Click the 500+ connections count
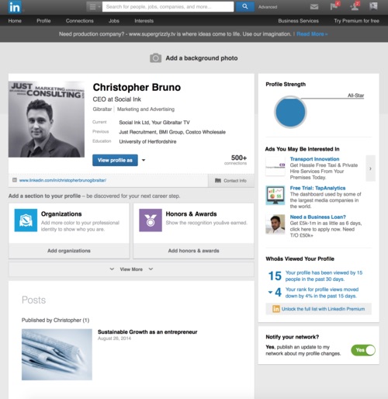The height and width of the screenshot is (399, 388). tap(236, 159)
